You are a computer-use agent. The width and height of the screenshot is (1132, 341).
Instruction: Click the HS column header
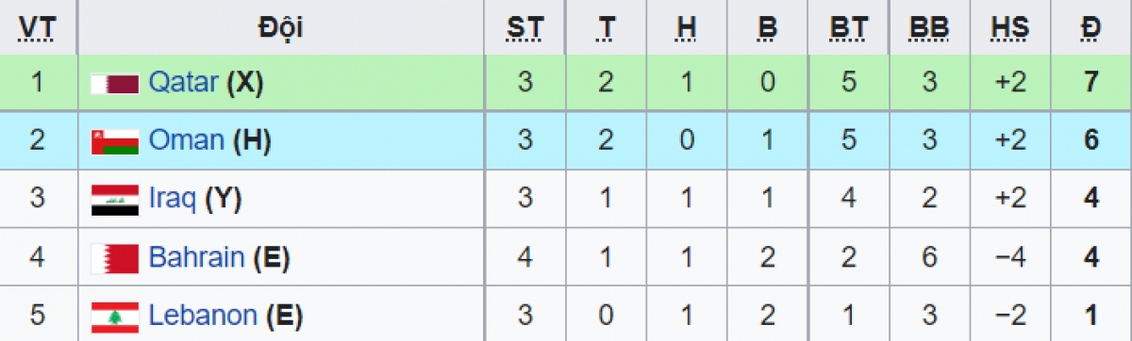tap(1010, 27)
